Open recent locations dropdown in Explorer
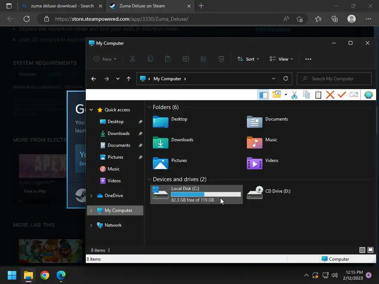379x284 pixels. [118, 79]
